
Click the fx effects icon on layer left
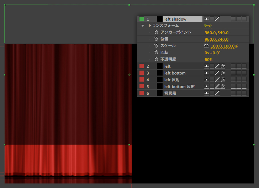[x=223, y=66]
